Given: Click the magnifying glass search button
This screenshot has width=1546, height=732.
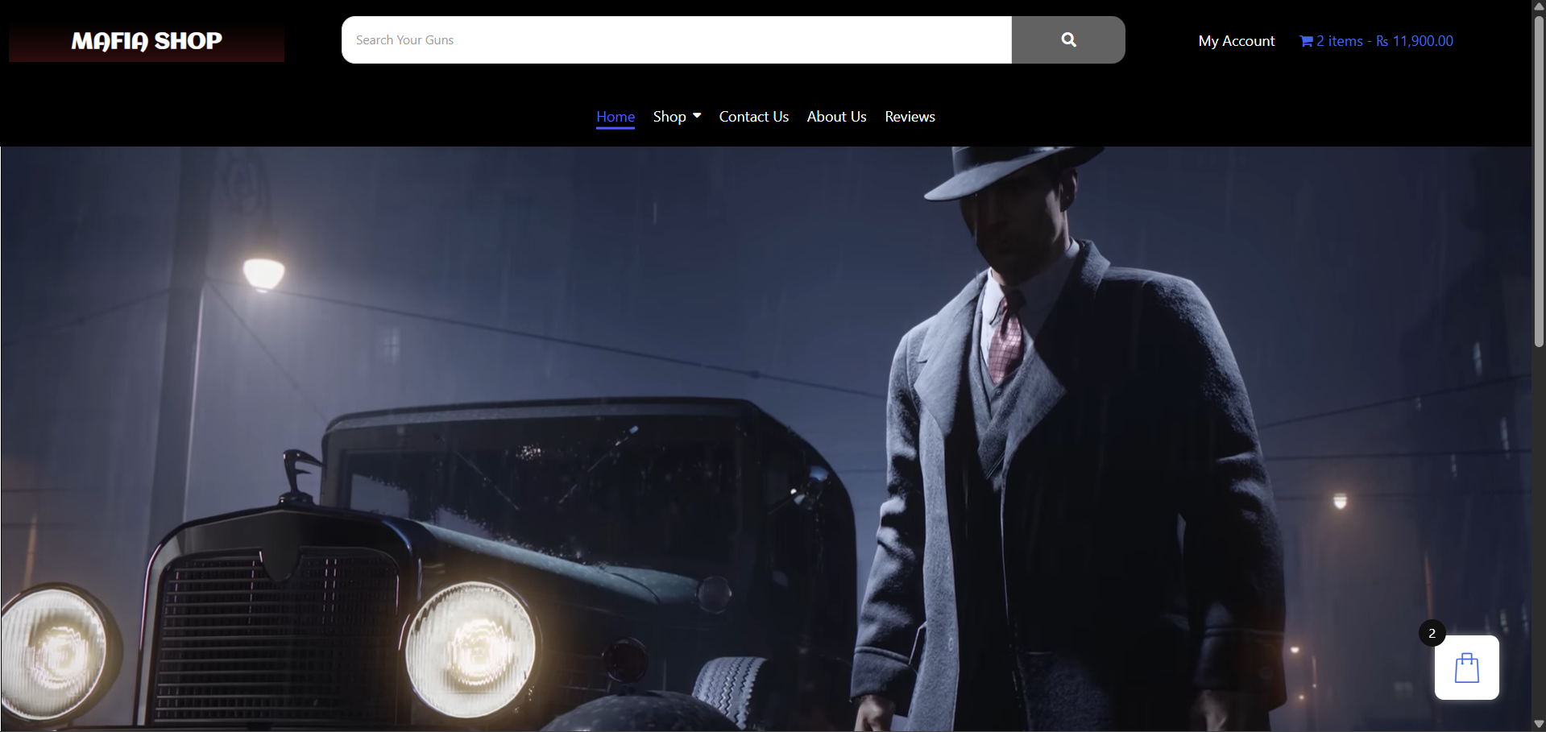Looking at the screenshot, I should coord(1068,39).
